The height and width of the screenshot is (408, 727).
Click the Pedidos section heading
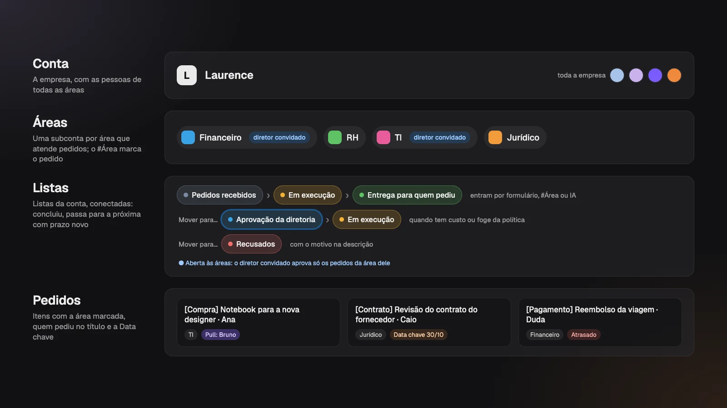pyautogui.click(x=56, y=300)
